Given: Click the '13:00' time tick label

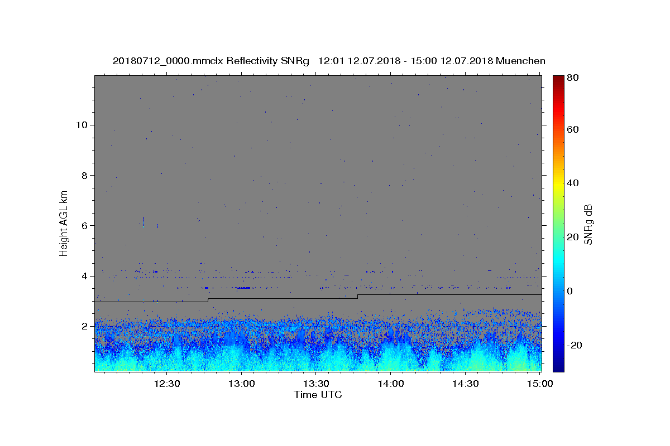Looking at the screenshot, I should click(241, 384).
